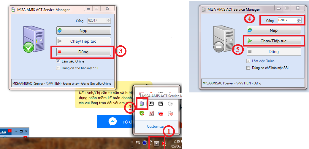The image size is (309, 149).
Task: Click the blue help question mark taskbar icon
Action: (145, 143)
